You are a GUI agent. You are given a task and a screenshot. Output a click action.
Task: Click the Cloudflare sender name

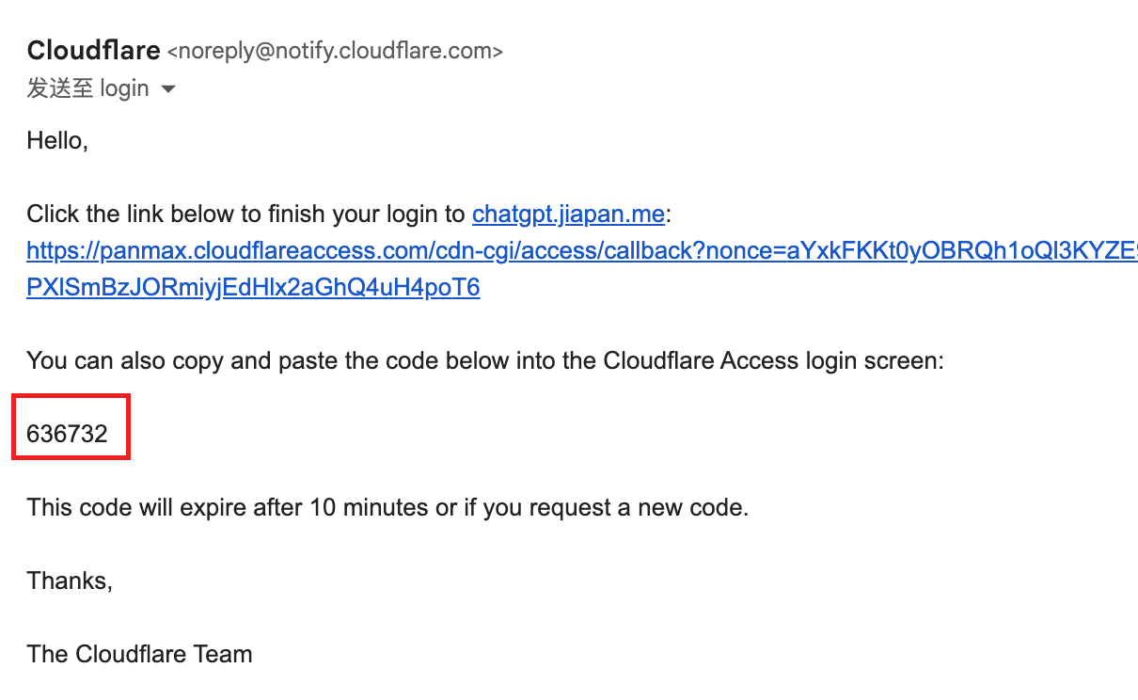[x=93, y=51]
